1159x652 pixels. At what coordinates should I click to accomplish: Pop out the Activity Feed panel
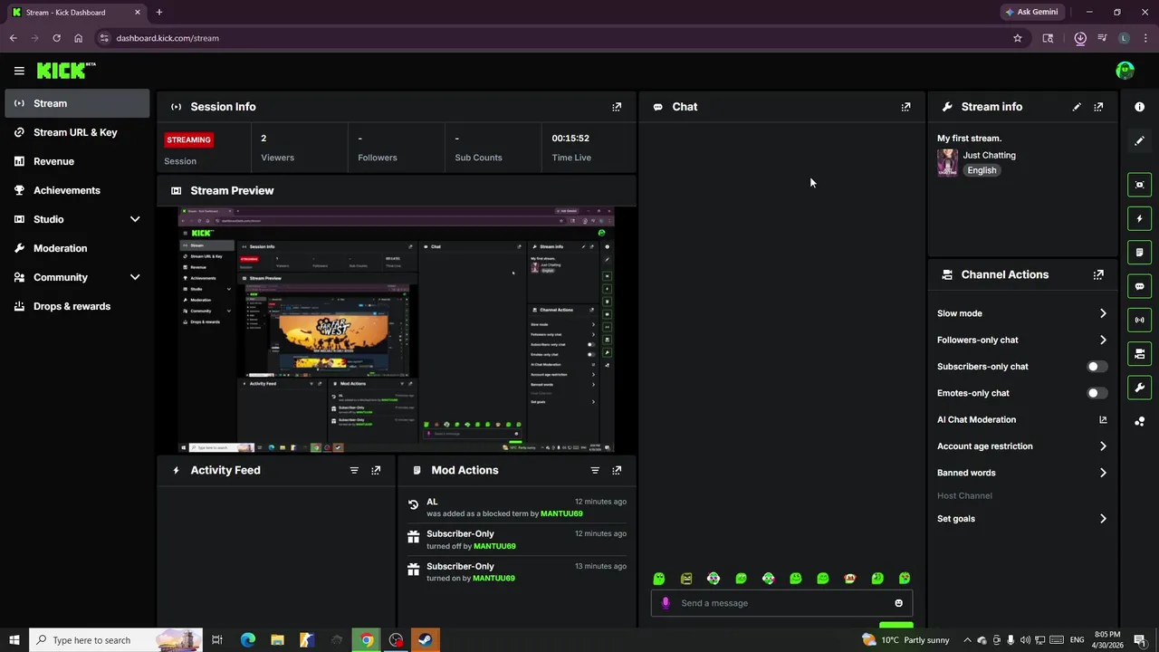(376, 470)
